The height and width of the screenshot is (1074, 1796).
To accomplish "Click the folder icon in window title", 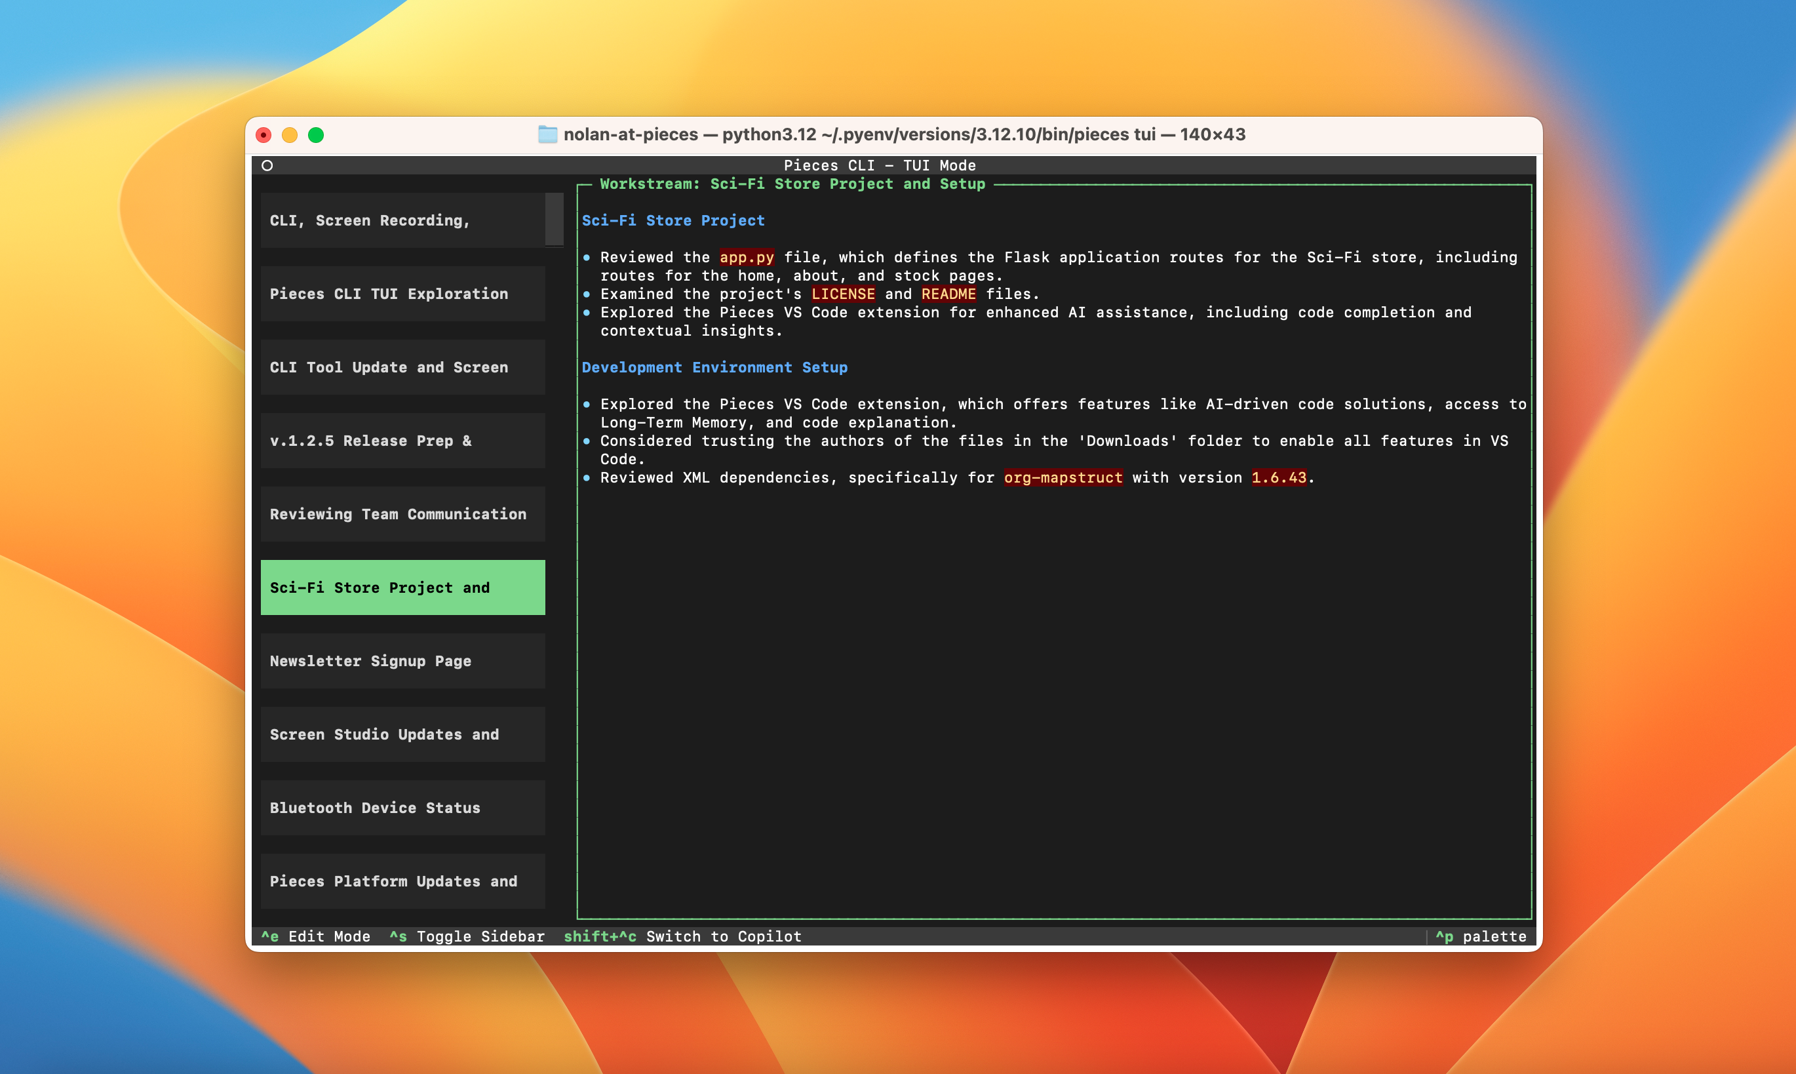I will click(x=547, y=134).
